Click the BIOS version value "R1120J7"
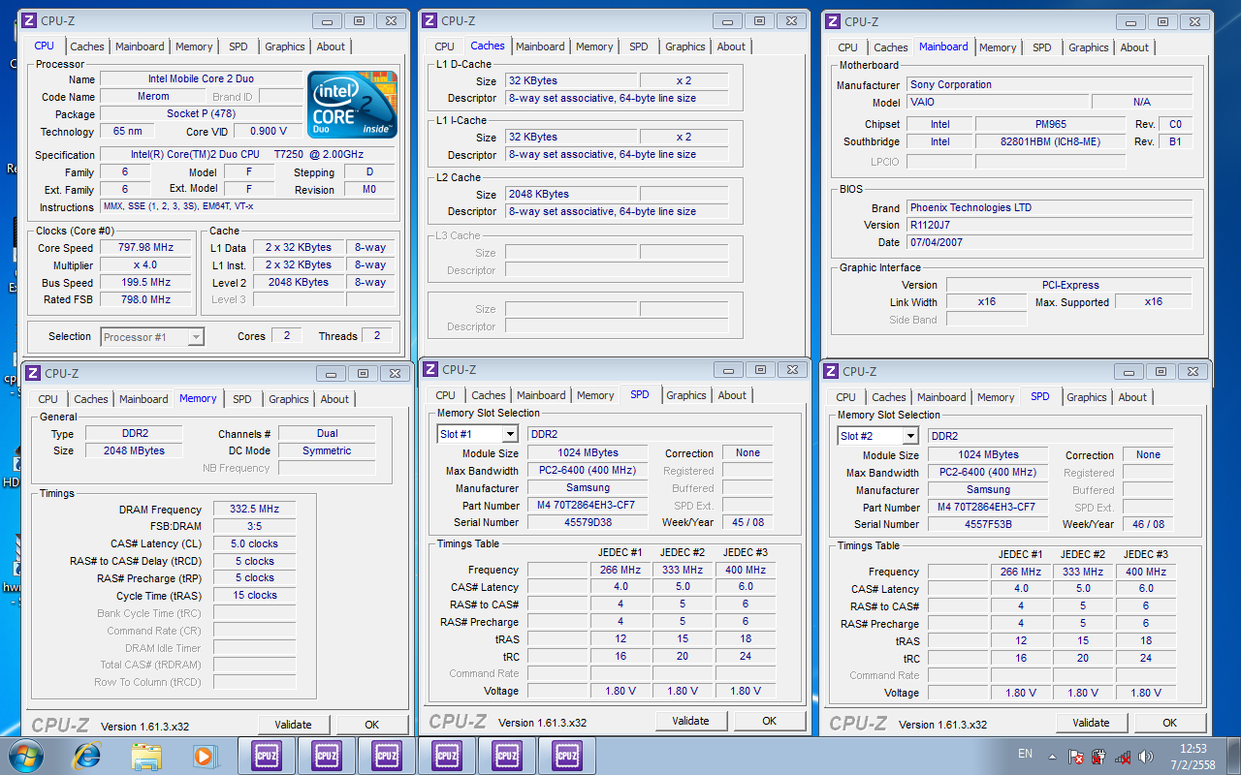The height and width of the screenshot is (775, 1241). [1050, 225]
